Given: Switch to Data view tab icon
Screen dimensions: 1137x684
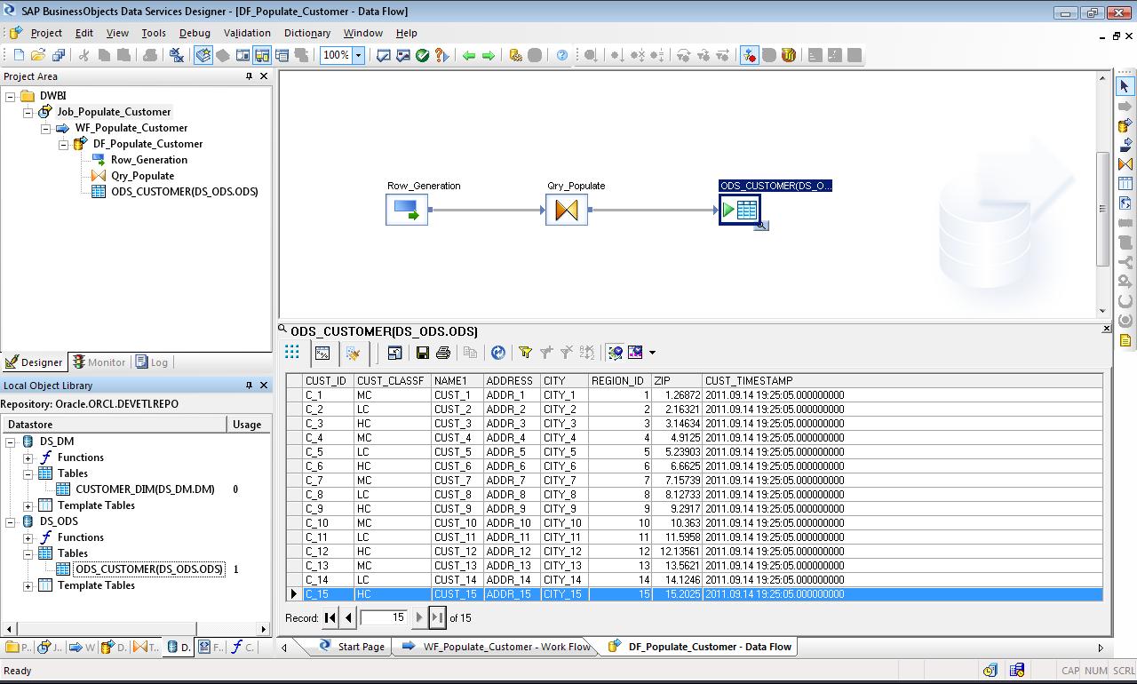Looking at the screenshot, I should (x=292, y=353).
